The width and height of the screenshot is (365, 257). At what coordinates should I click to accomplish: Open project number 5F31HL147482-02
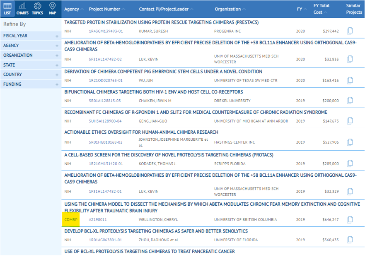(105, 59)
